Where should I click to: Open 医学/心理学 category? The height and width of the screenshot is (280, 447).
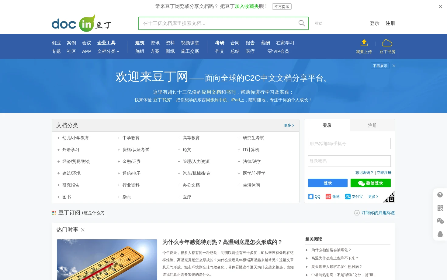point(254,173)
